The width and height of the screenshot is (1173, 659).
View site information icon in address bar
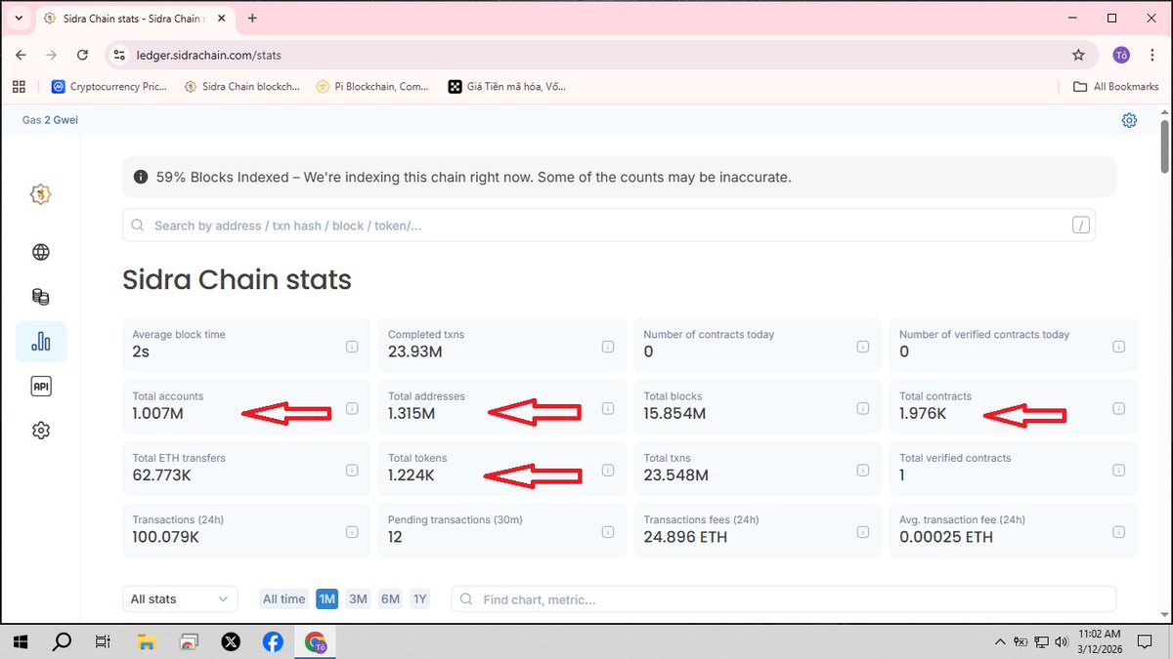119,56
